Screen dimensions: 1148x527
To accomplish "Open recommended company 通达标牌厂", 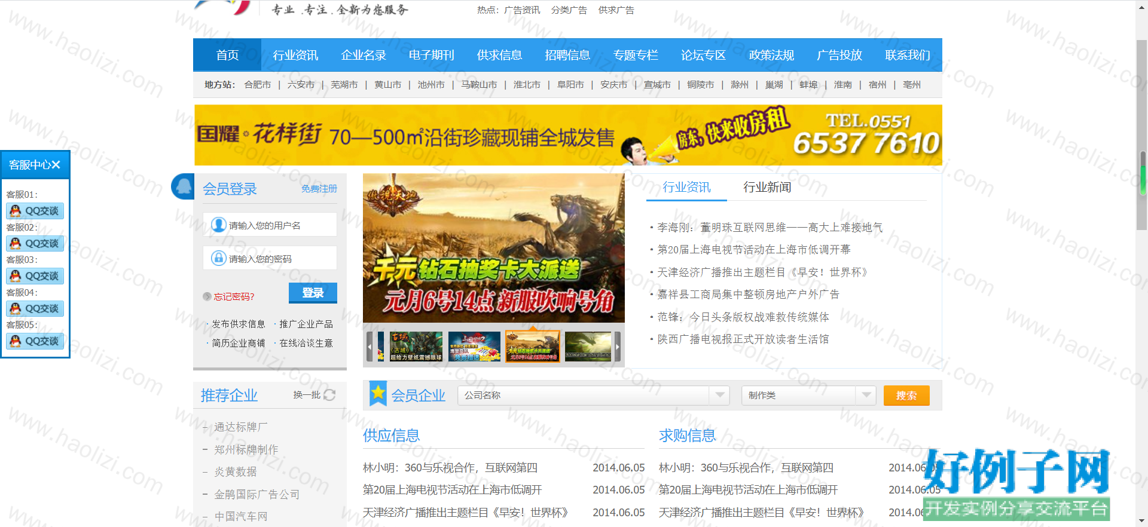I will [x=241, y=427].
